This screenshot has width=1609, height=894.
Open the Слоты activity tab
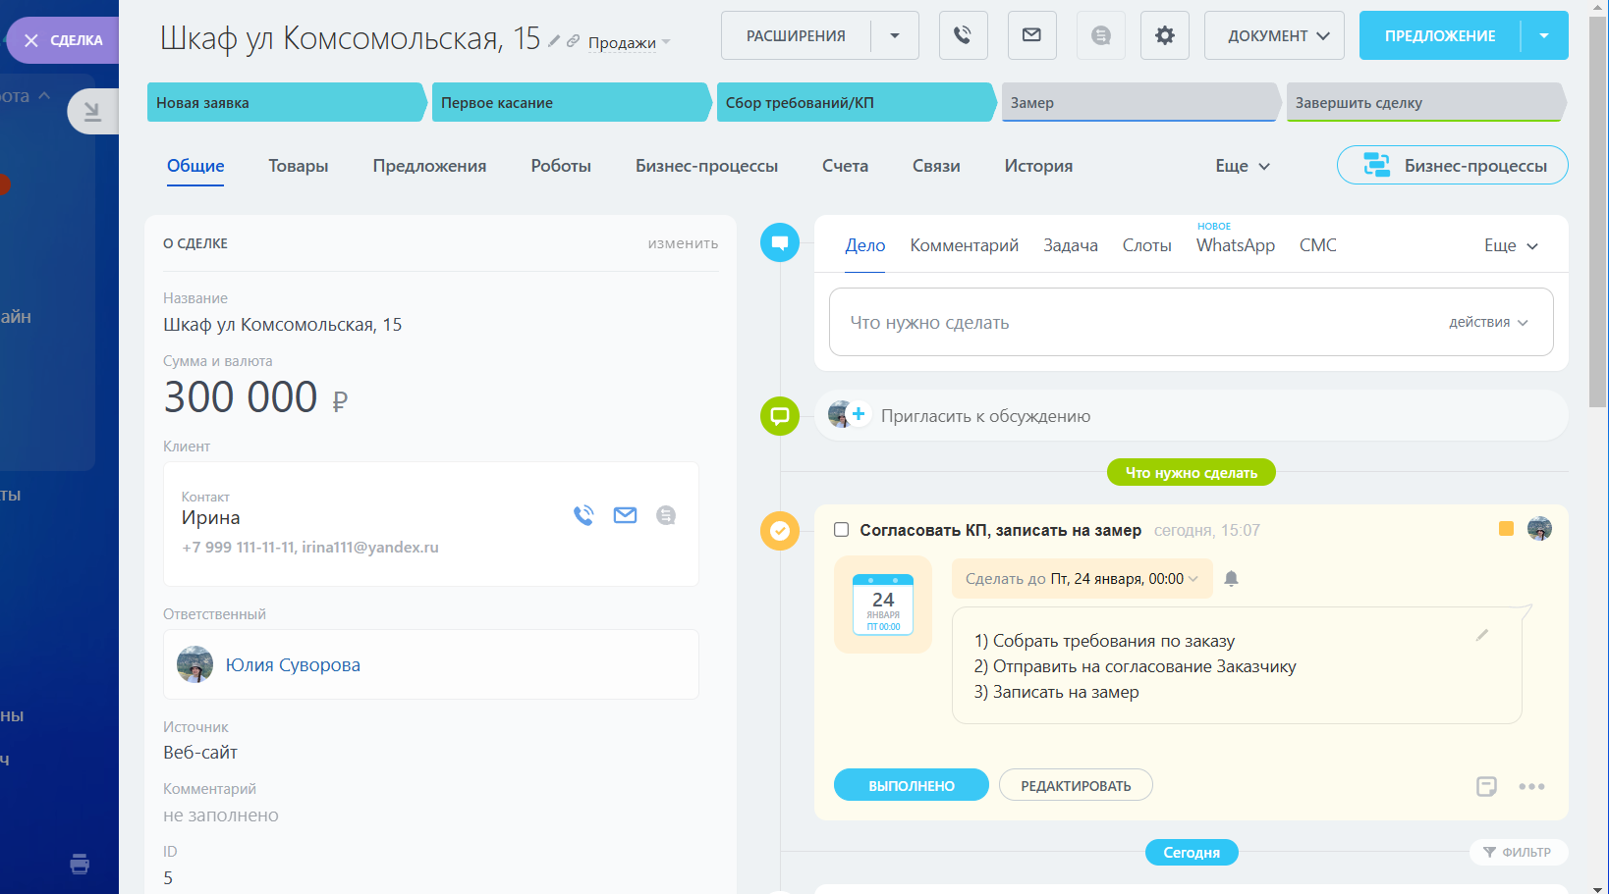[x=1147, y=245]
